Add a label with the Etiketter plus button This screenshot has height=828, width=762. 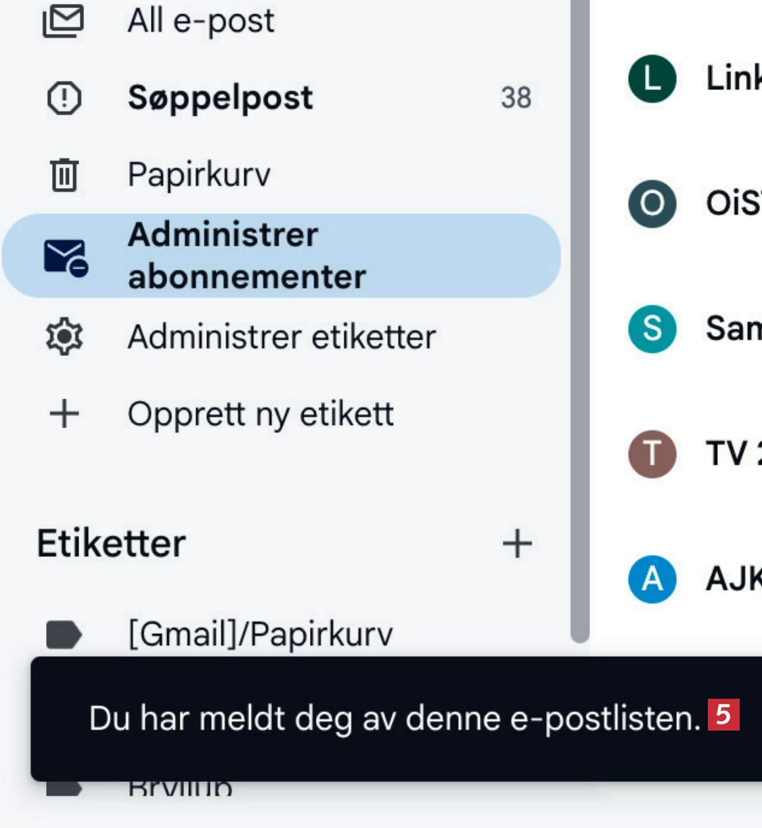(517, 544)
